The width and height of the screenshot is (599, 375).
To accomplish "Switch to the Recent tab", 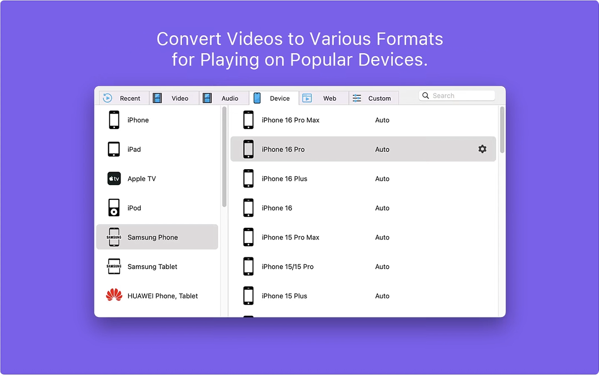I will pos(123,98).
